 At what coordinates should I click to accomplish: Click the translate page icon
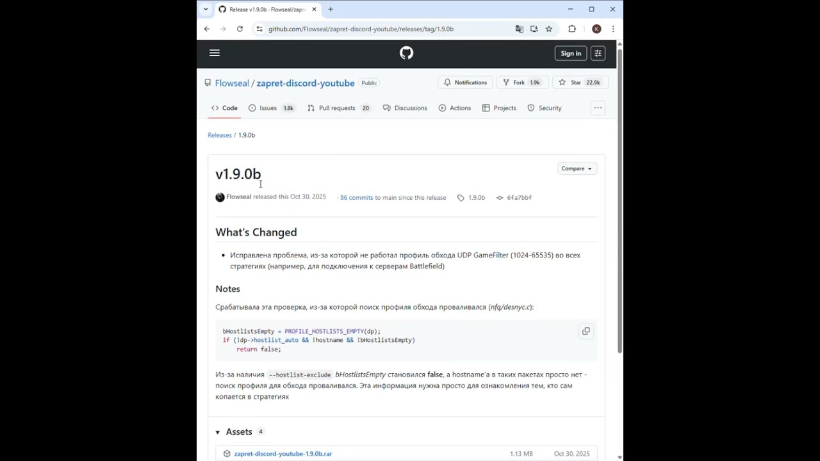click(x=520, y=29)
